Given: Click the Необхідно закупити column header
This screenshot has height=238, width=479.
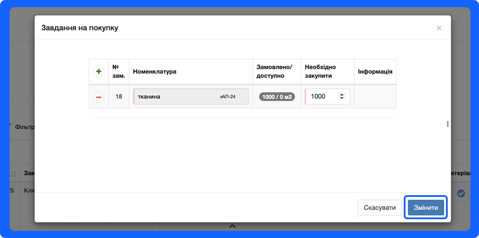Looking at the screenshot, I should [x=320, y=72].
